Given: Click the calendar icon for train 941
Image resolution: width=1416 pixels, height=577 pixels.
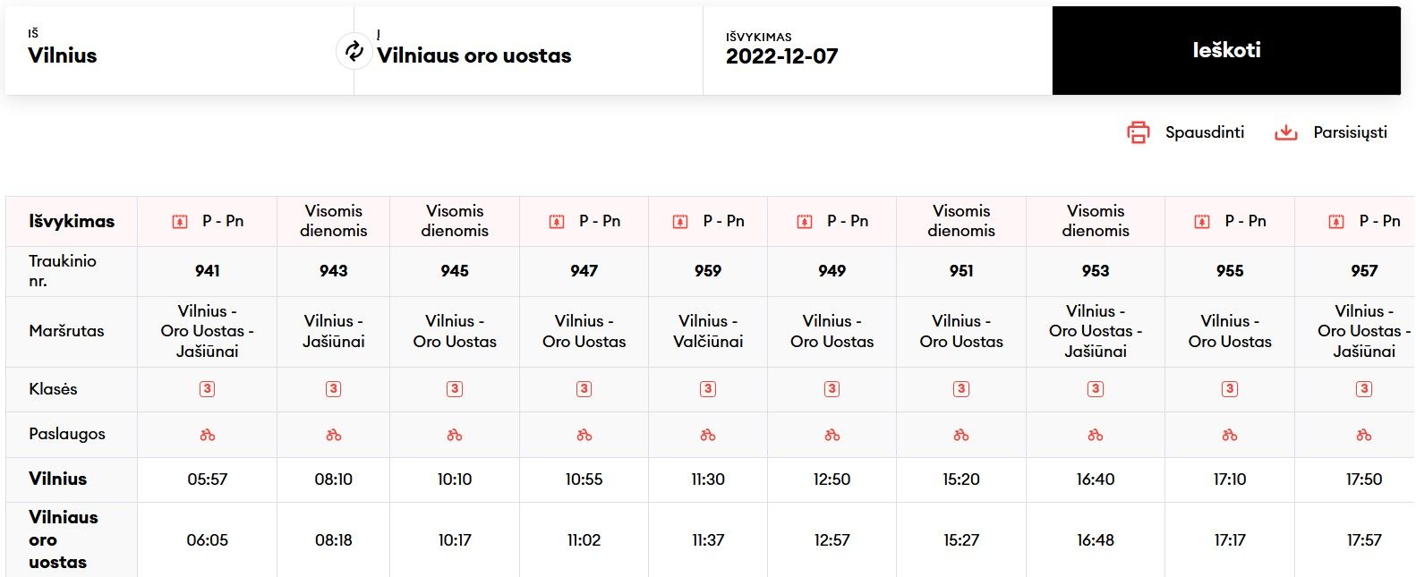Looking at the screenshot, I should (x=180, y=222).
